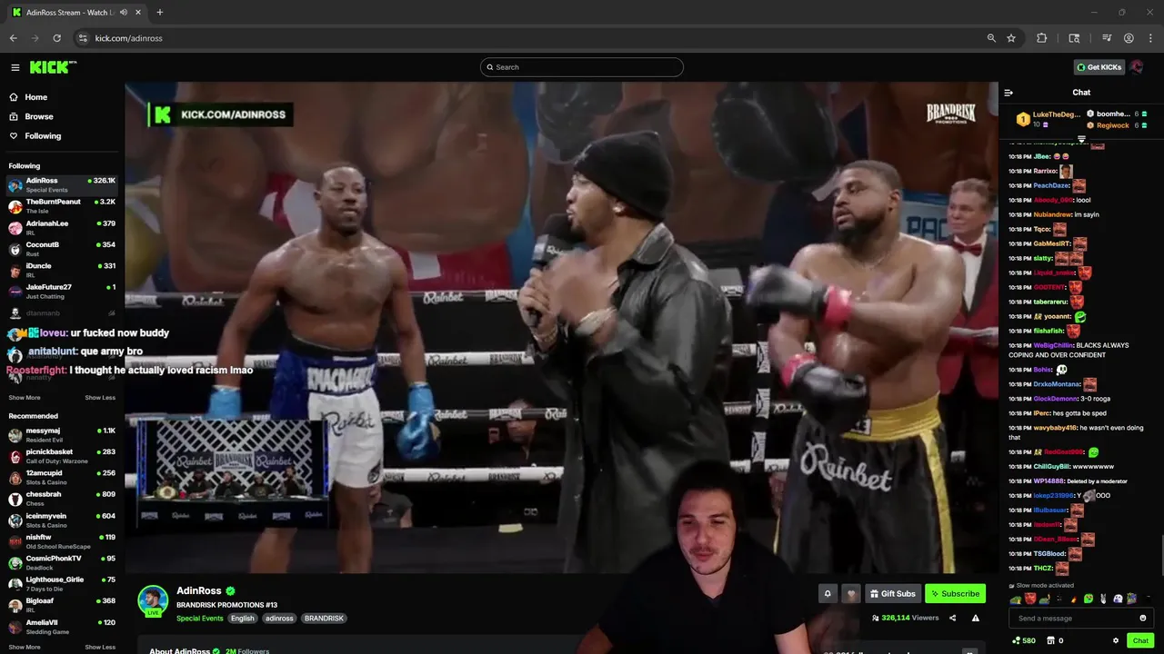Click the BRANDRISK tag

pos(324,619)
